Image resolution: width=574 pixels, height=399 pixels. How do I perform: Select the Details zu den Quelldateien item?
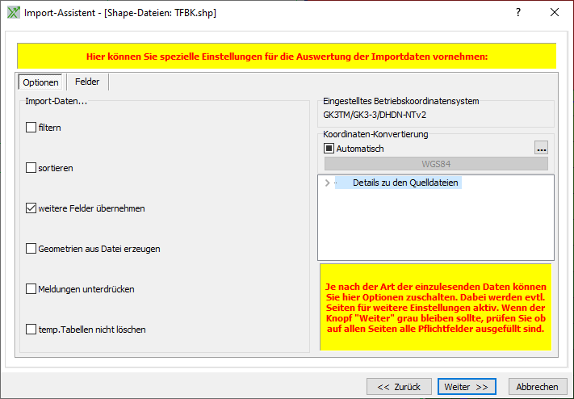[404, 183]
